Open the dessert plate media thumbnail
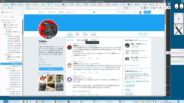184x103 pixels. [43, 79]
